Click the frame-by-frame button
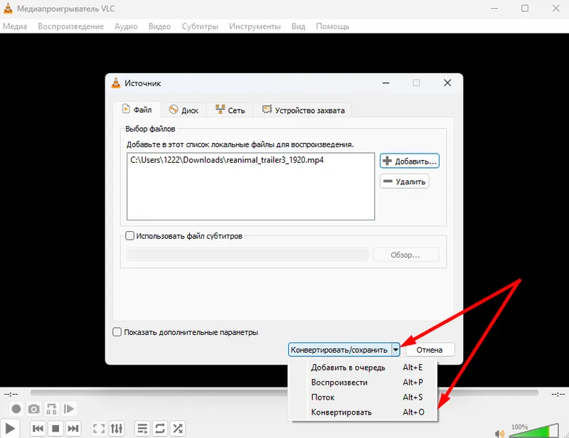The image size is (569, 438). (x=69, y=409)
